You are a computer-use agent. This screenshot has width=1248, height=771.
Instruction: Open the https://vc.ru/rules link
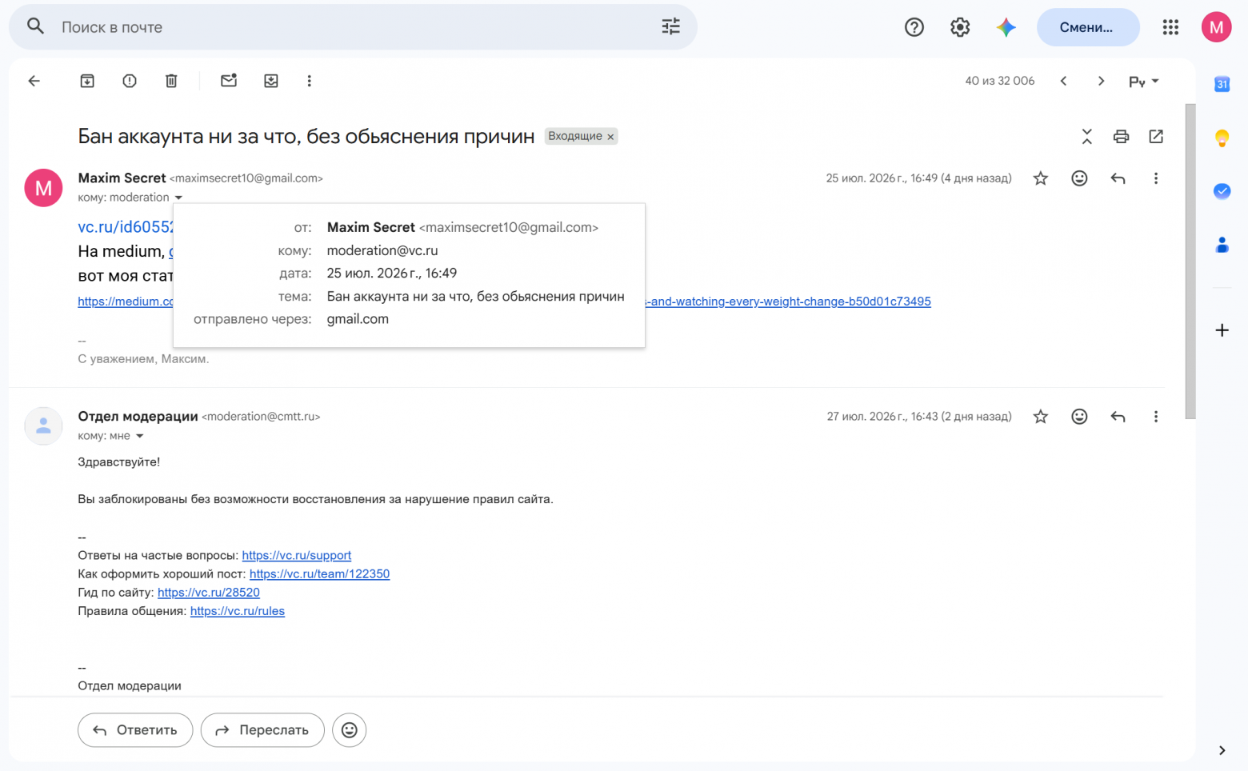238,611
